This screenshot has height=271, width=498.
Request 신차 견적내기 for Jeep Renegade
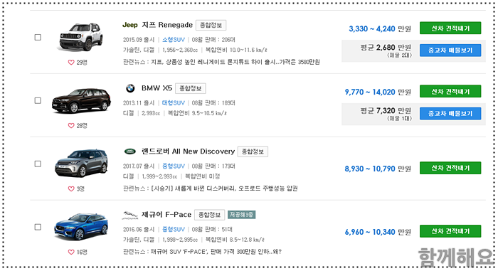coord(450,28)
